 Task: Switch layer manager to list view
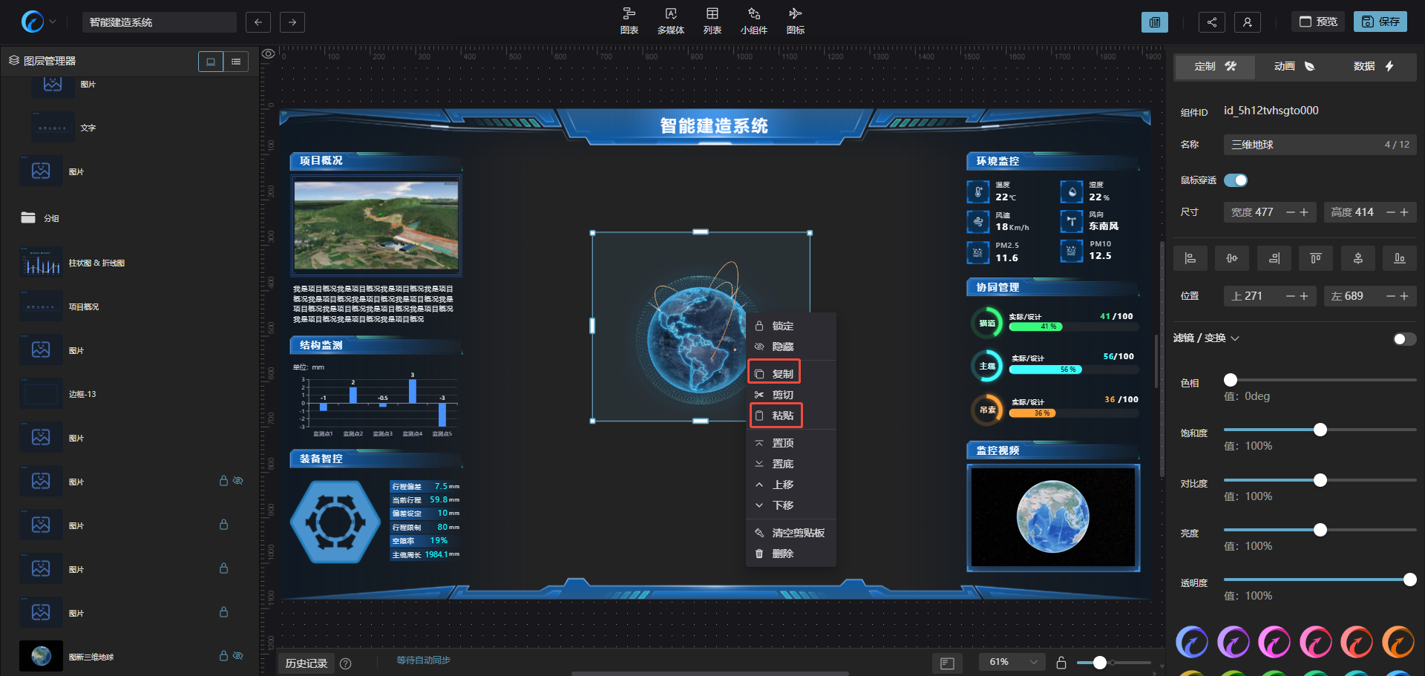click(236, 62)
